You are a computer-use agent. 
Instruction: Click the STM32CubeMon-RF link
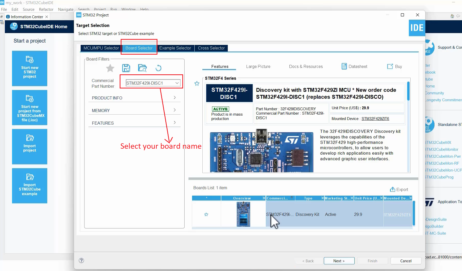click(442, 163)
